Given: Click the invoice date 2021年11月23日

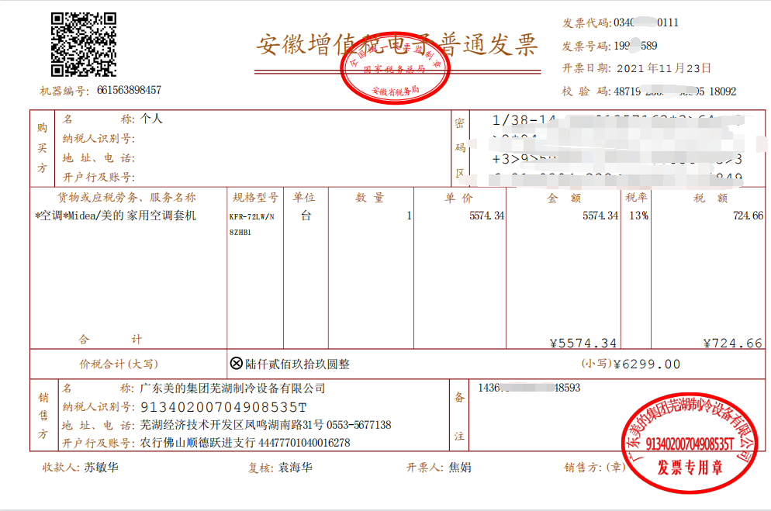Looking at the screenshot, I should 664,68.
